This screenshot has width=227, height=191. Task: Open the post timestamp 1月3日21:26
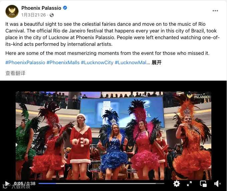(34, 15)
